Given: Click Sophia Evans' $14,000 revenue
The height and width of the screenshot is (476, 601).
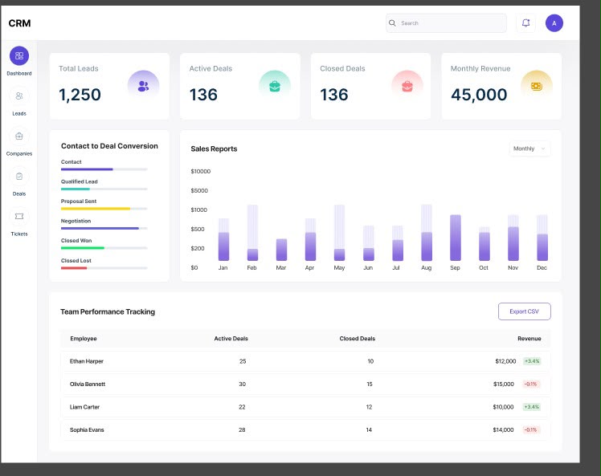Looking at the screenshot, I should pyautogui.click(x=503, y=430).
